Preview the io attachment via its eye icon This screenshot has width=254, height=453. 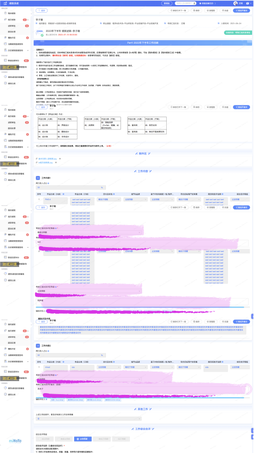[55, 163]
